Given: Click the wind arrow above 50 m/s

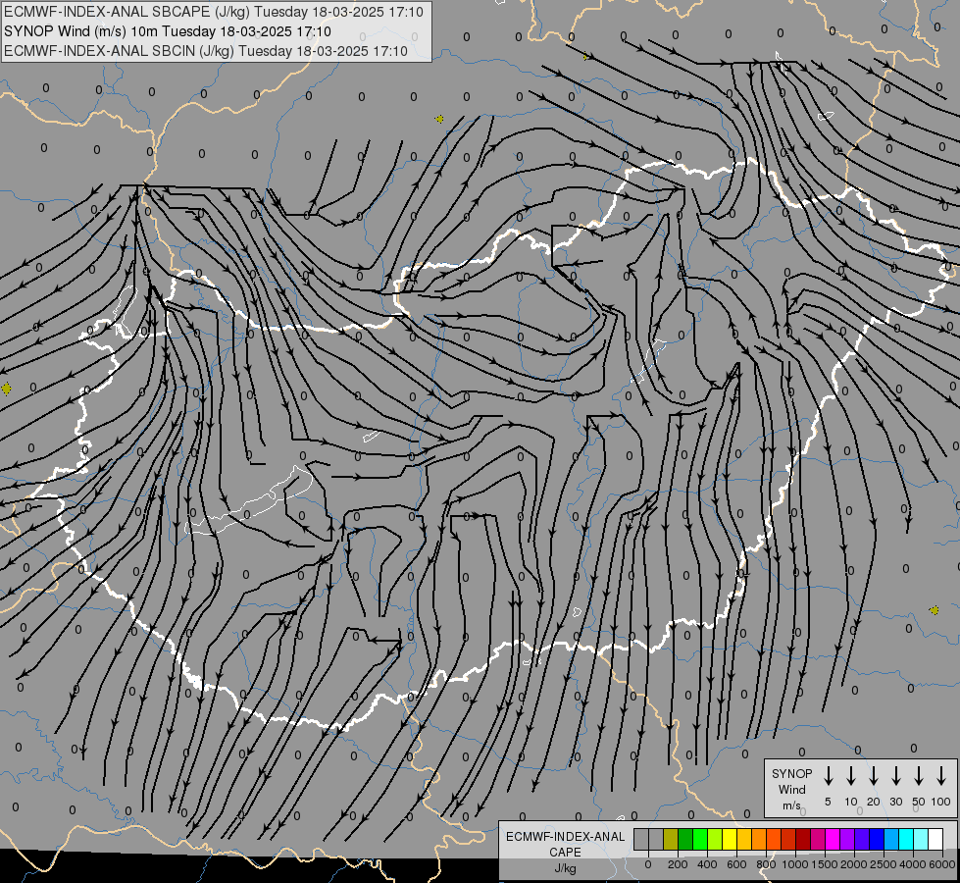Looking at the screenshot, I should [919, 776].
